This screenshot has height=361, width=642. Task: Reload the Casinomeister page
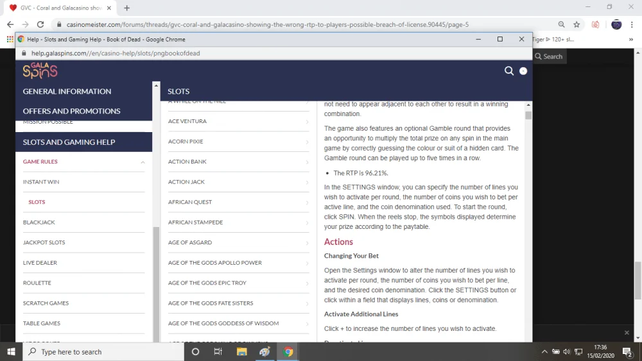click(x=40, y=24)
